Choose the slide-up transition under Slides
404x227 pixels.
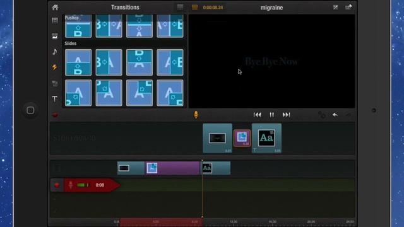[x=78, y=62]
